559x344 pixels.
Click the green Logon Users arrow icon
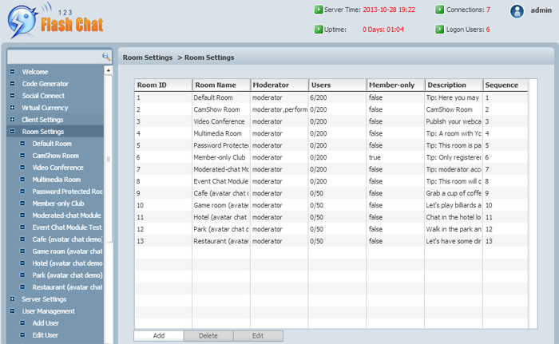(x=440, y=29)
